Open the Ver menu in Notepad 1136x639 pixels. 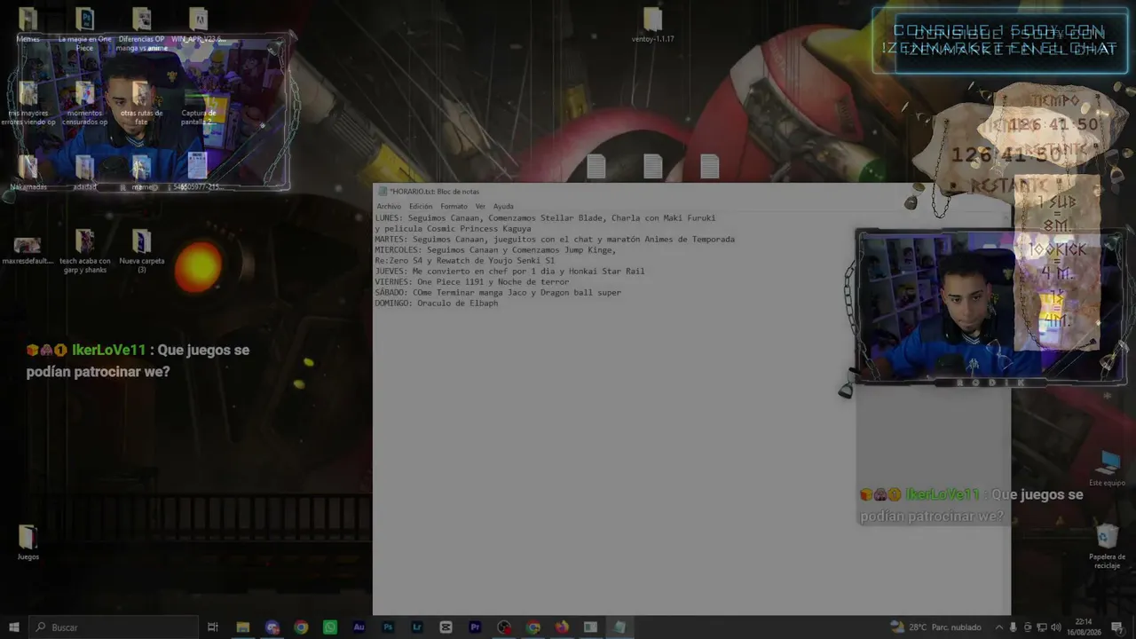(480, 207)
